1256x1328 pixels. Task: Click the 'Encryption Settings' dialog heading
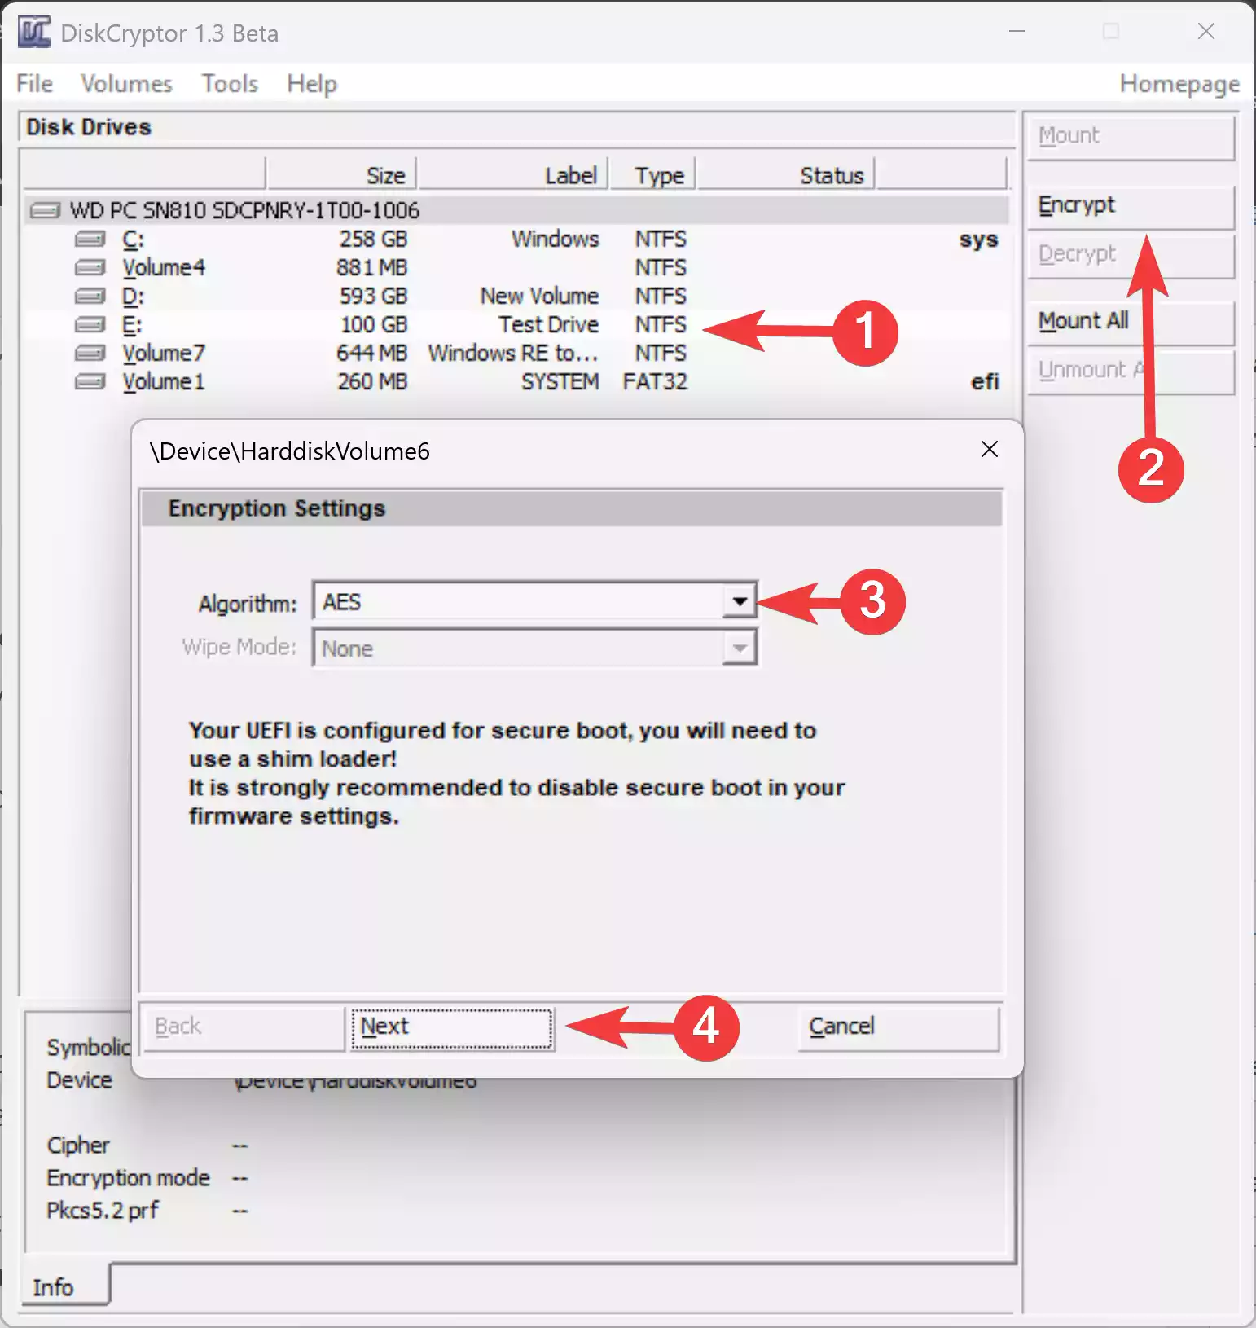tap(277, 508)
